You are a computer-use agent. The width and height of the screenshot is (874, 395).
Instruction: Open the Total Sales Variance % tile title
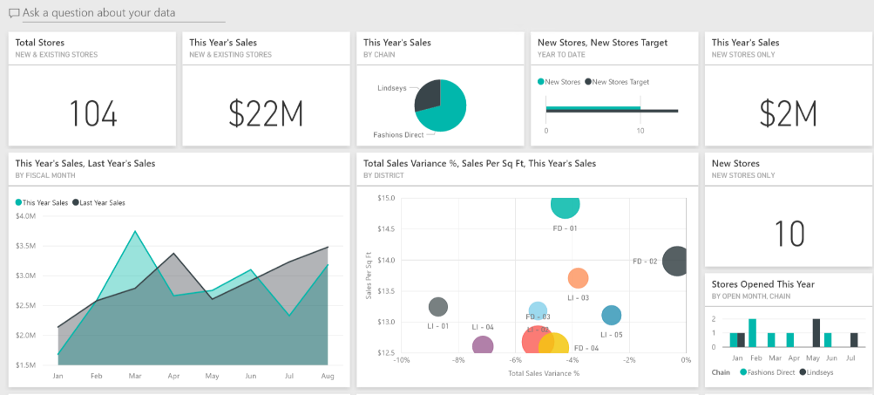click(x=480, y=163)
